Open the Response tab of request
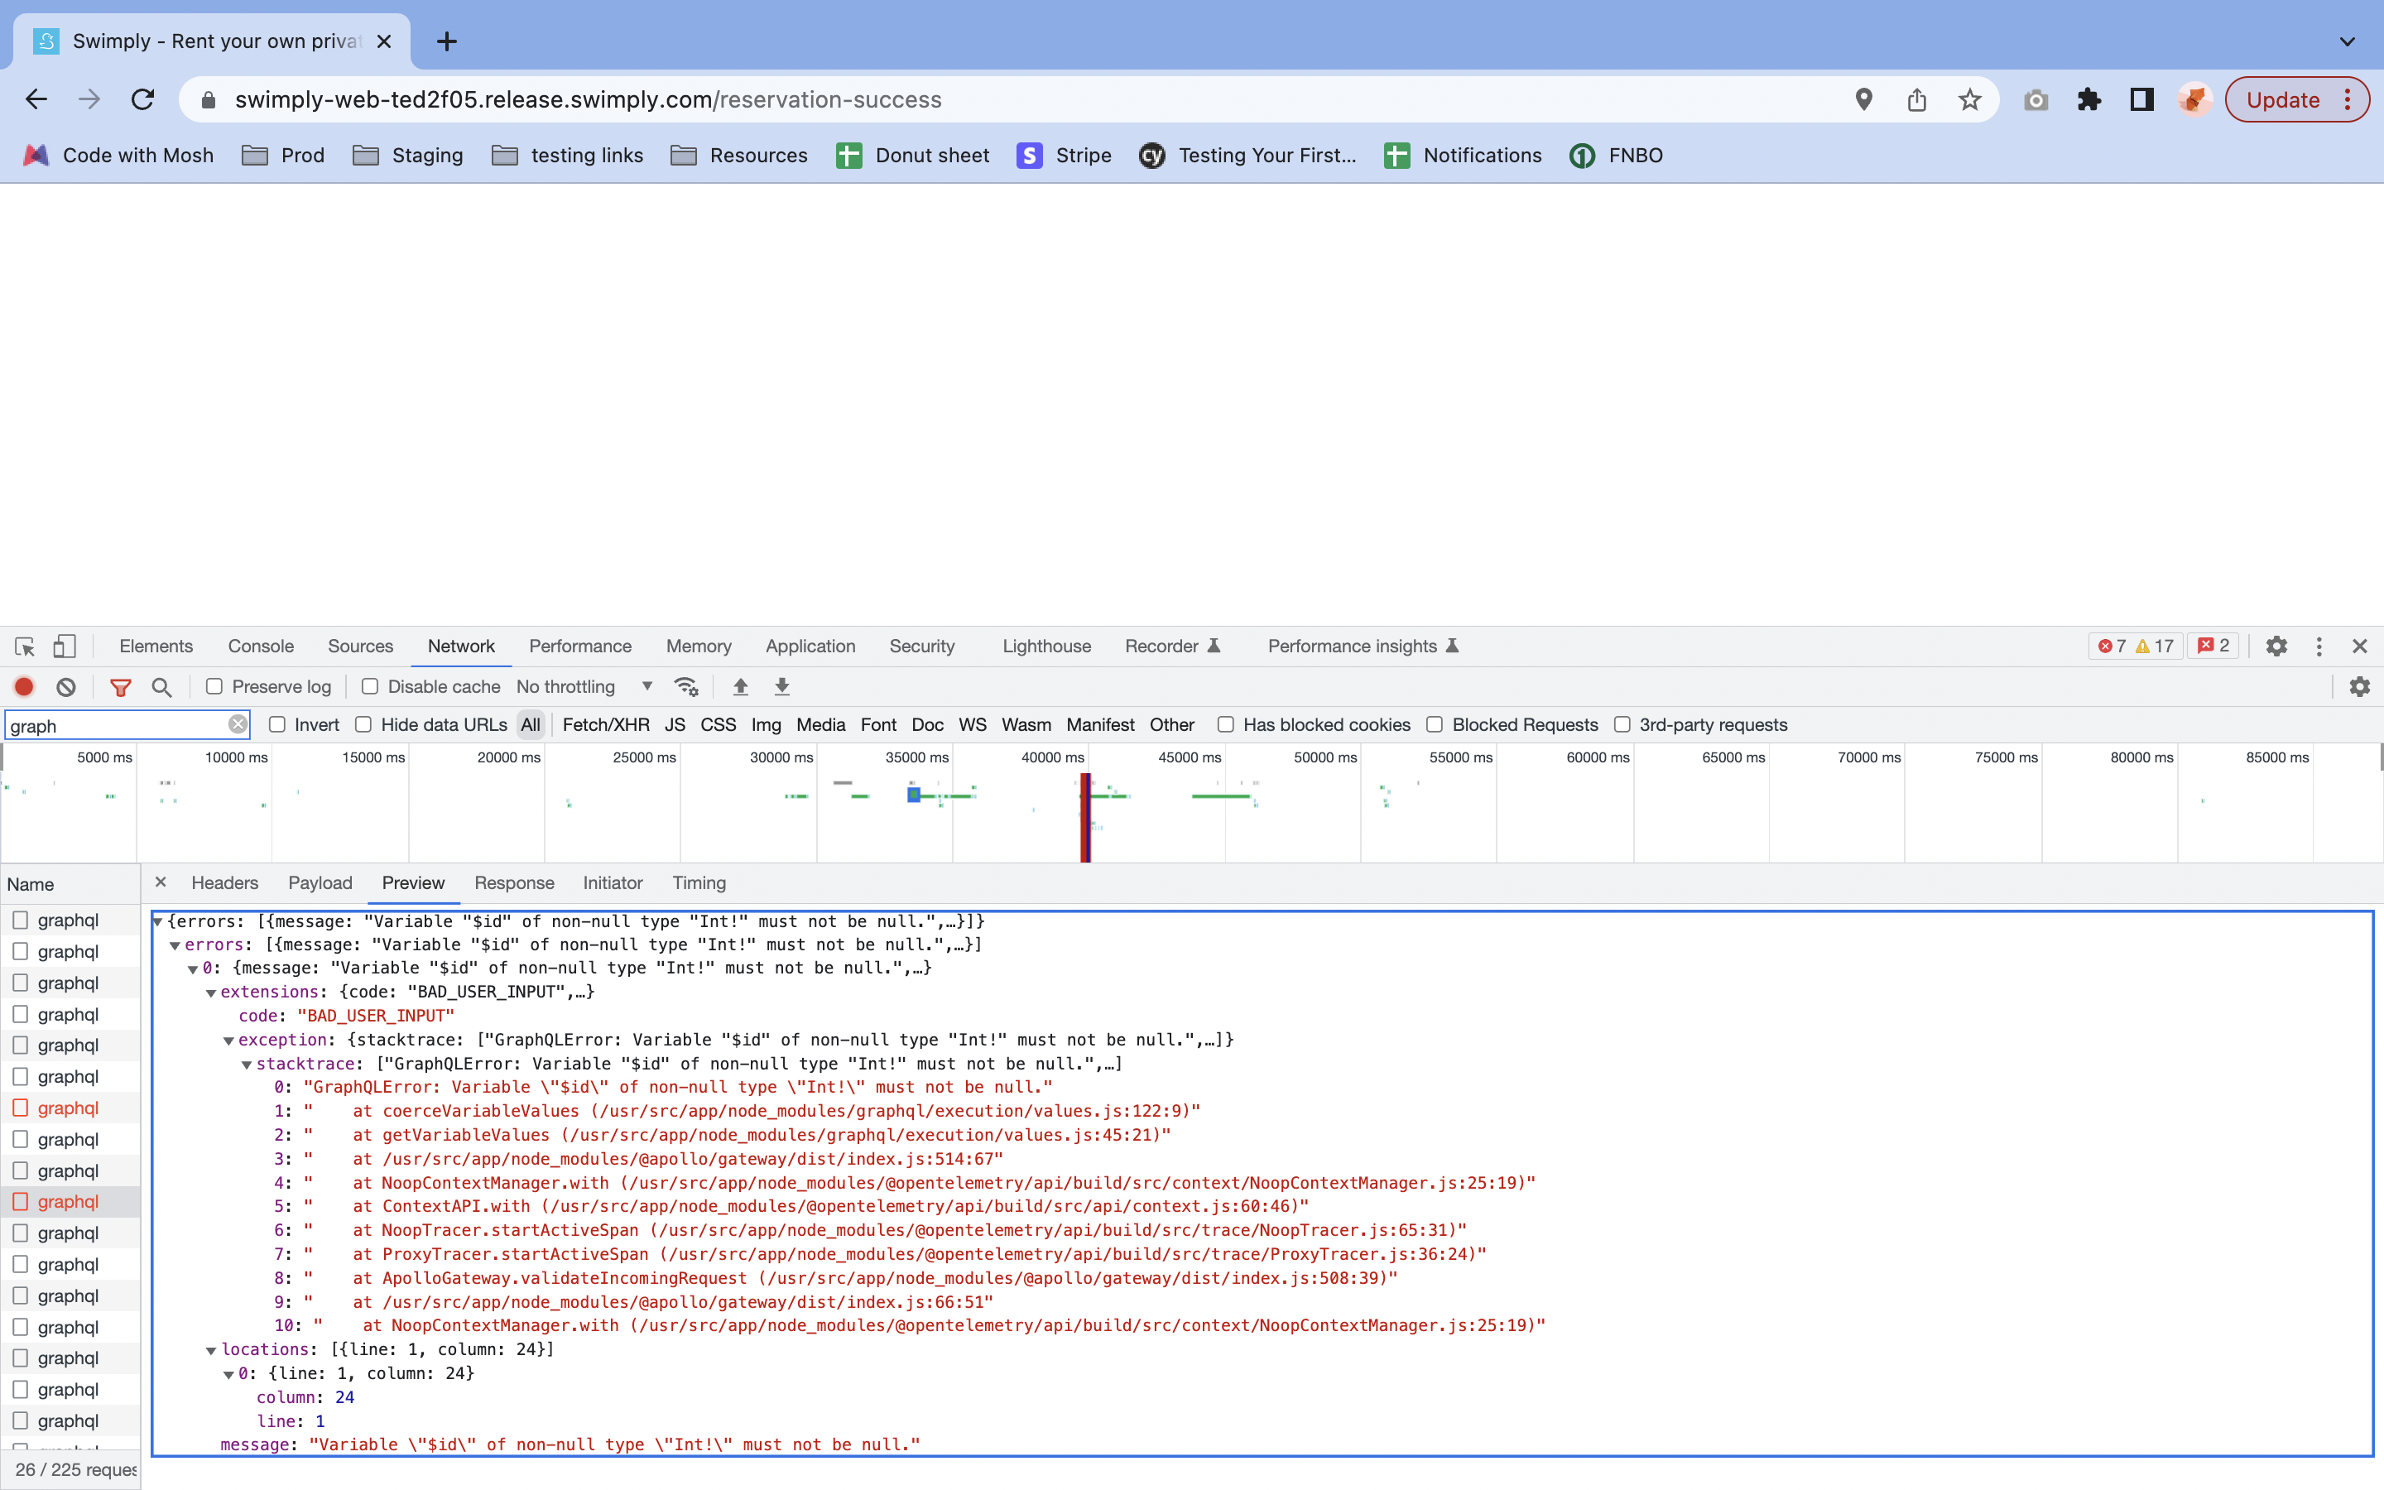Image resolution: width=2384 pixels, height=1490 pixels. pyautogui.click(x=513, y=883)
